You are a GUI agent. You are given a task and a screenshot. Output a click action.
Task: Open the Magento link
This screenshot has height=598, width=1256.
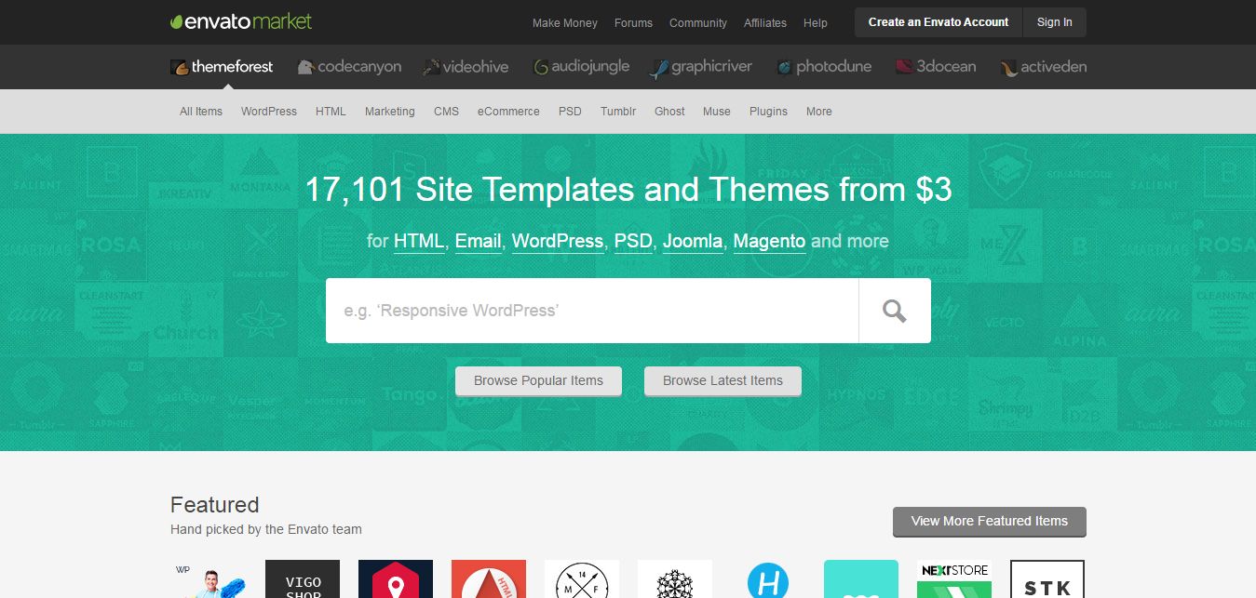pos(769,241)
